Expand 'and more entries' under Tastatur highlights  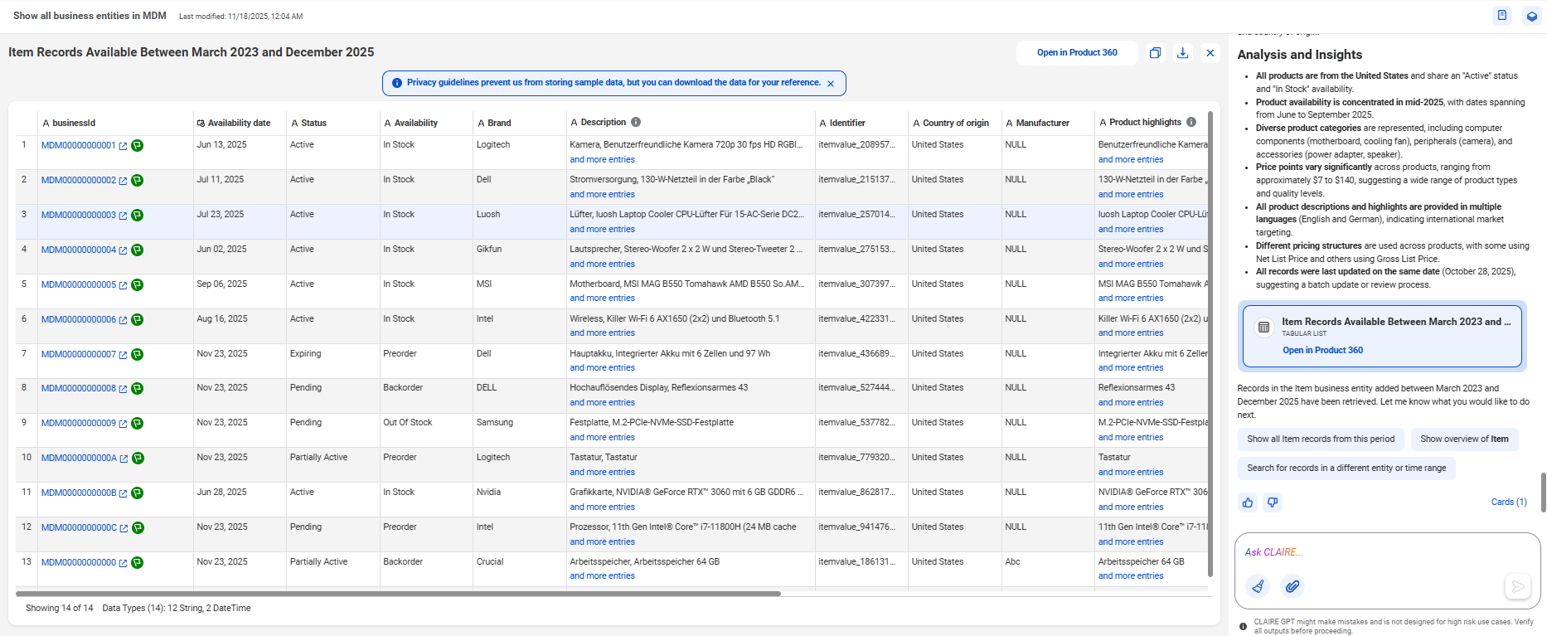point(1131,473)
